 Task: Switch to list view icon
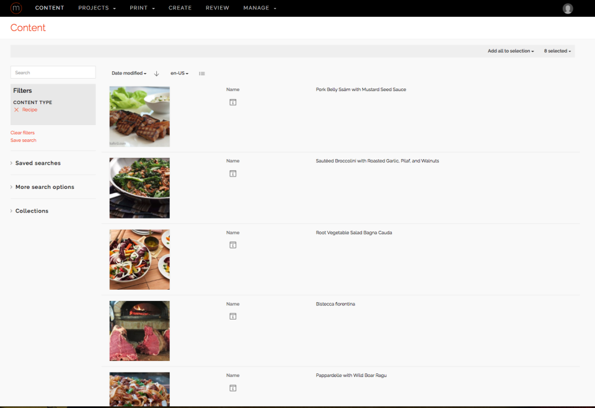[x=202, y=74]
